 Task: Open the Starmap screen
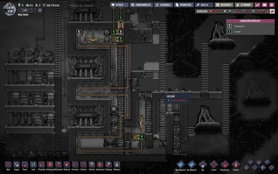(x=244, y=5)
